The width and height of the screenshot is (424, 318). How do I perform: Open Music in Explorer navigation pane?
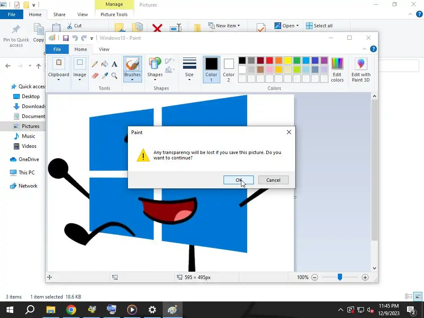coord(29,136)
